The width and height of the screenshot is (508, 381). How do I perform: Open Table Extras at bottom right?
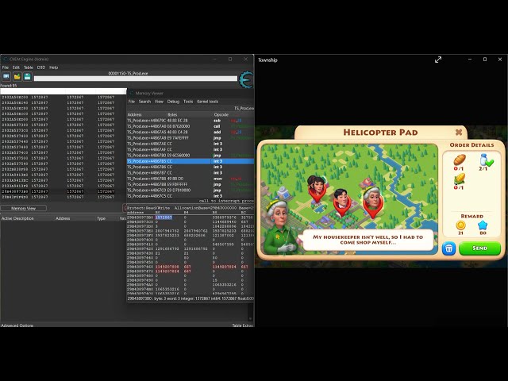click(x=243, y=325)
